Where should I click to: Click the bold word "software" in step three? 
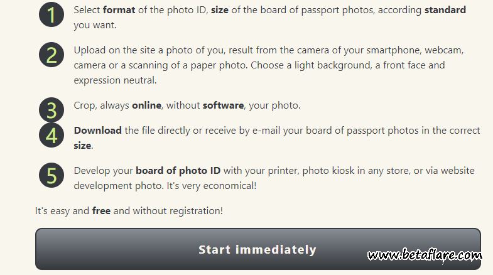pos(223,105)
